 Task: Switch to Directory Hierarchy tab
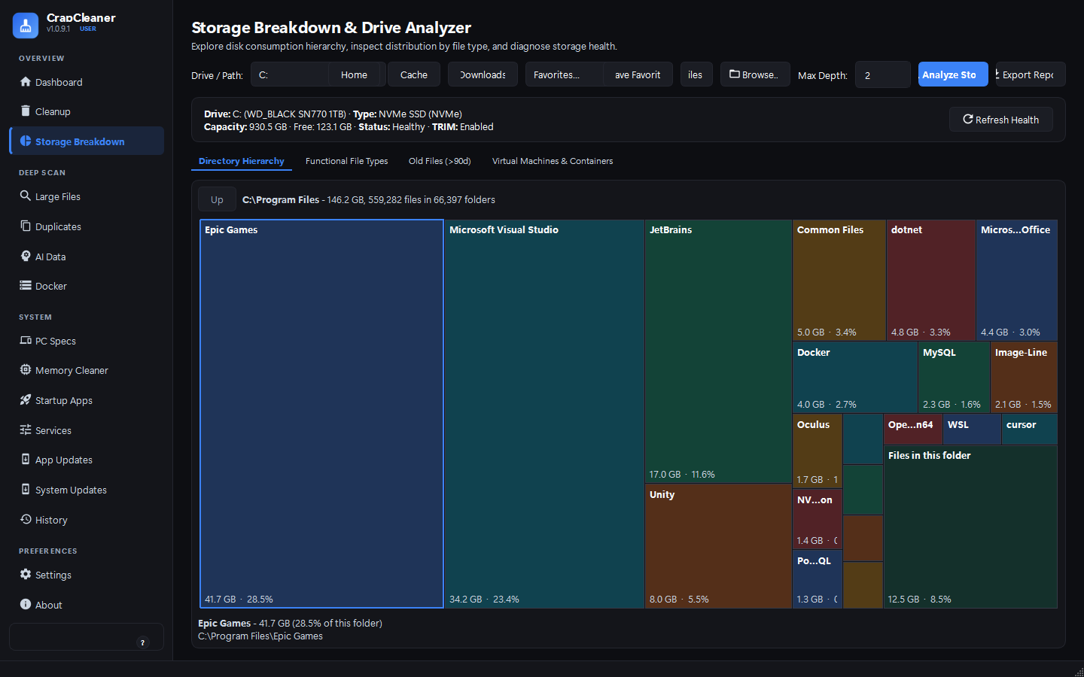(x=242, y=161)
